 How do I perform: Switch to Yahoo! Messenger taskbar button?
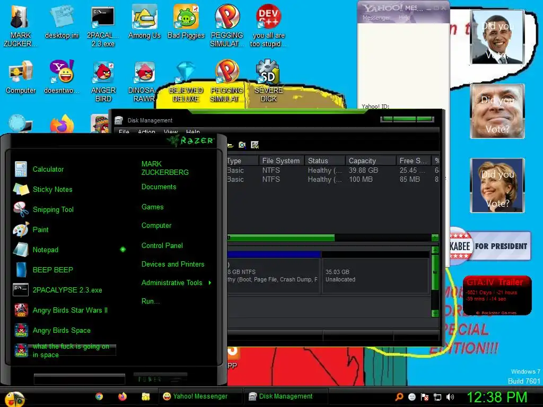pyautogui.click(x=200, y=396)
